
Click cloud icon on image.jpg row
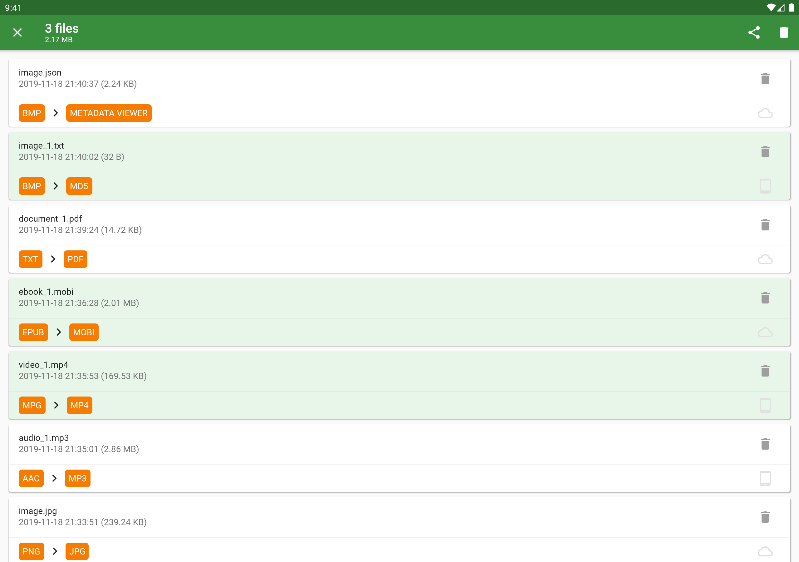pos(765,552)
